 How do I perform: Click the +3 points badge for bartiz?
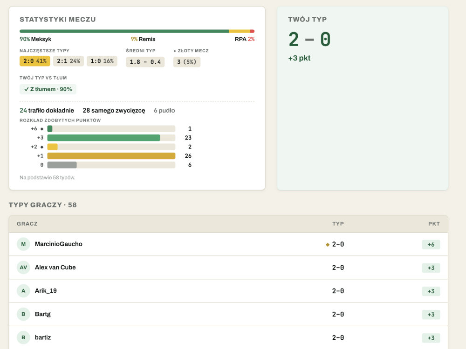[x=431, y=338]
